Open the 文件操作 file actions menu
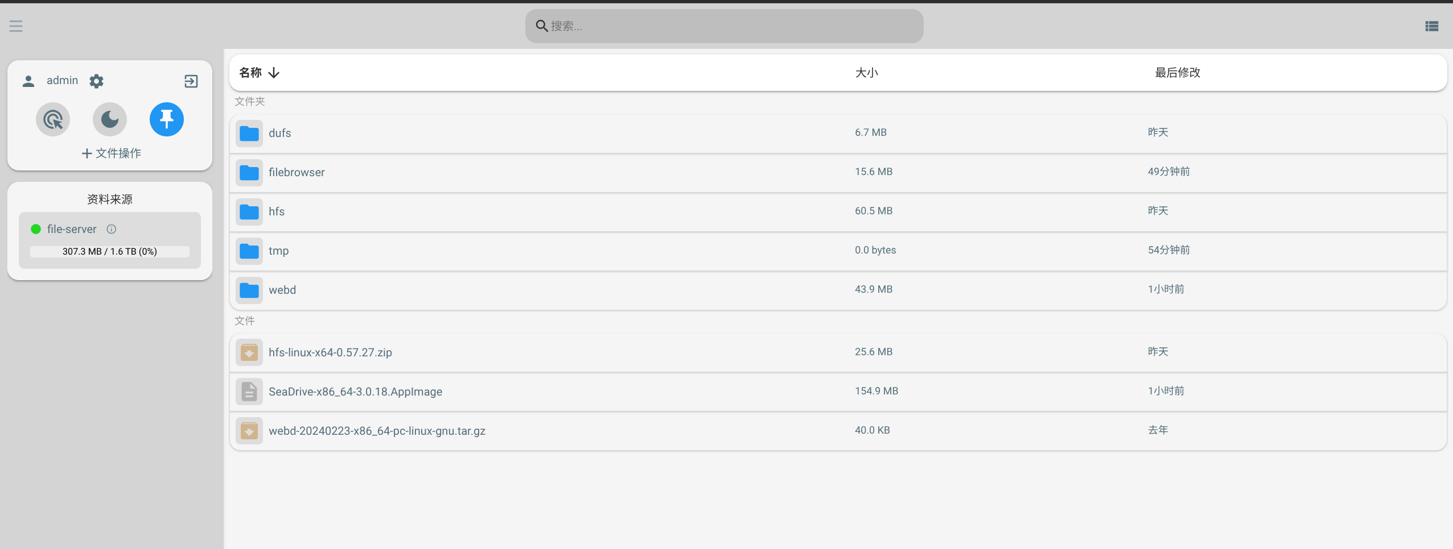Image resolution: width=1453 pixels, height=549 pixels. [111, 153]
